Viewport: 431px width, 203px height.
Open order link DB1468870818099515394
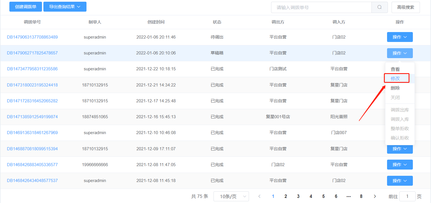coord(32,149)
